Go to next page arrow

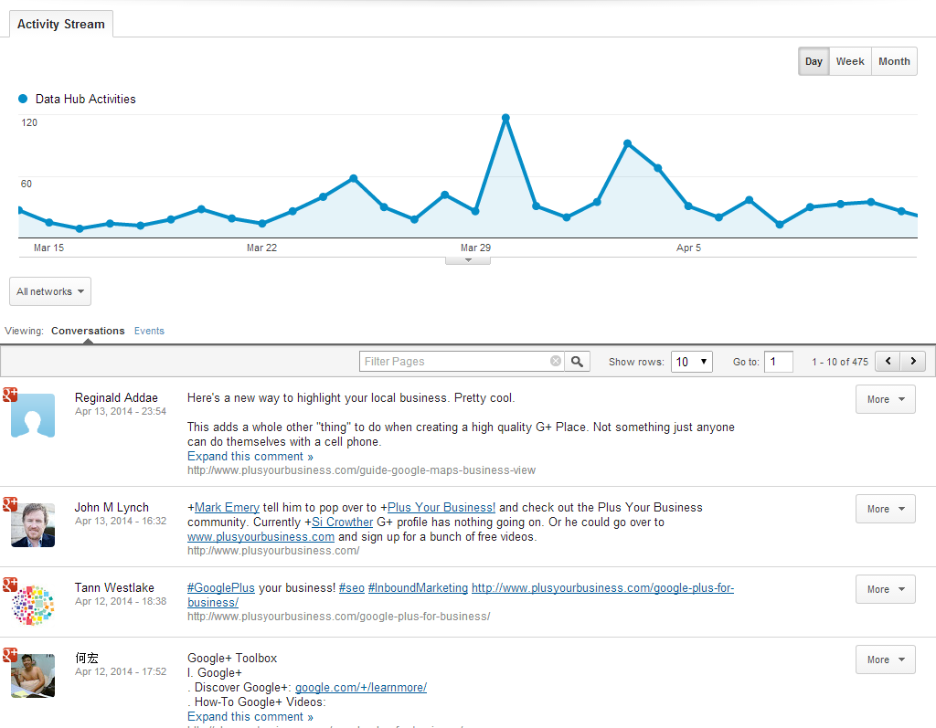[x=913, y=361]
